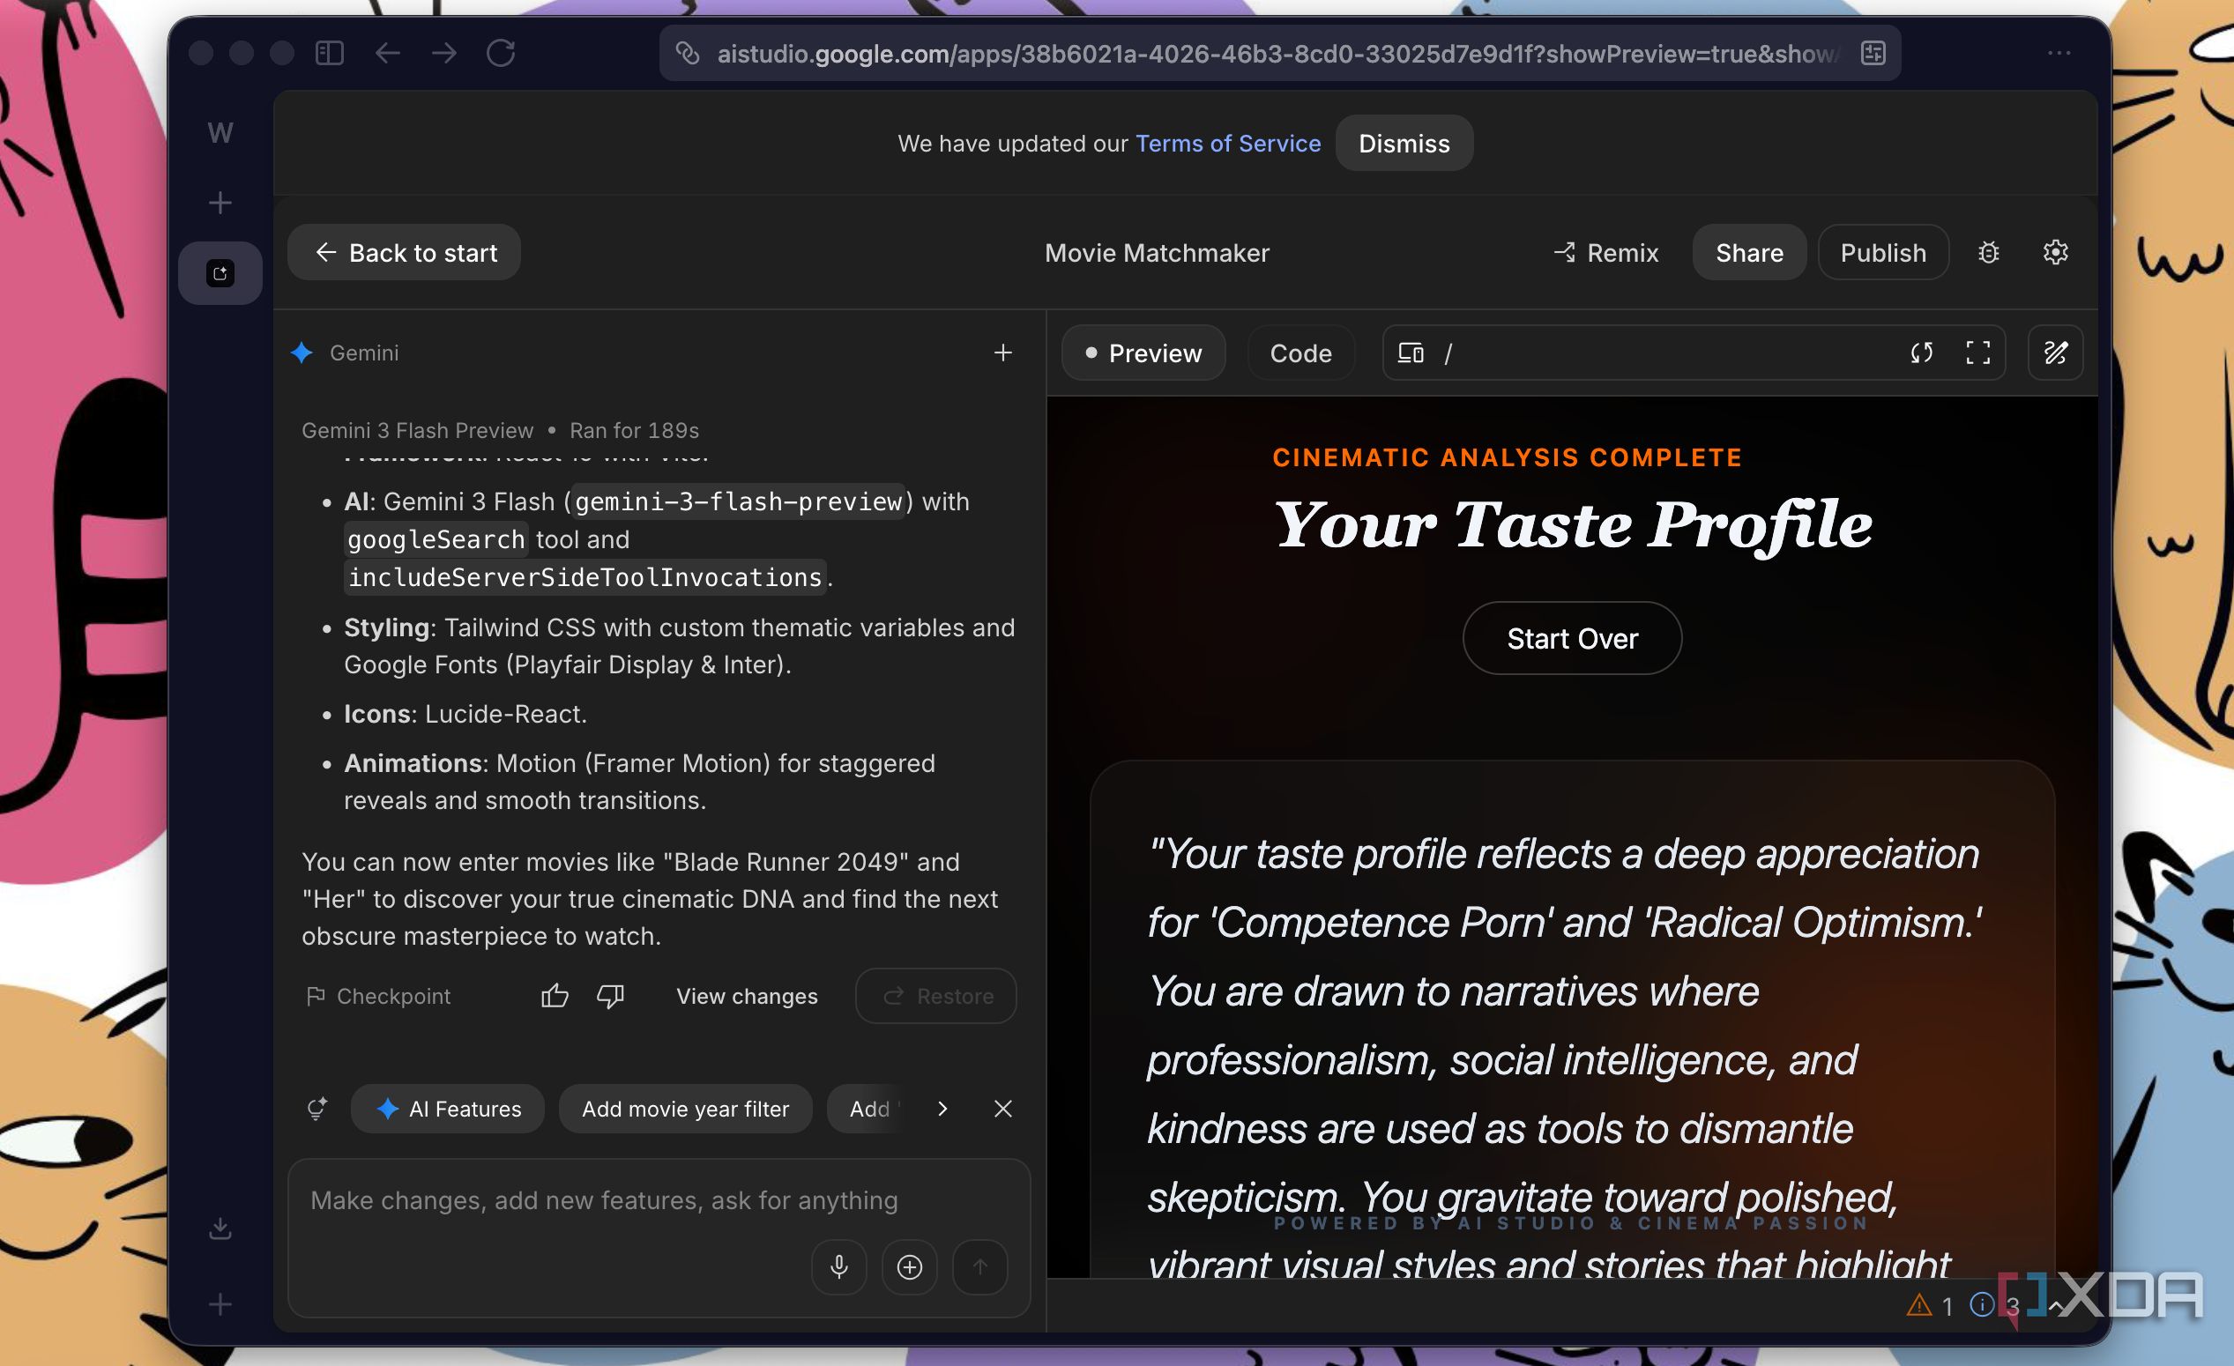Click the browser address bar URL
The height and width of the screenshot is (1366, 2234).
click(1278, 54)
